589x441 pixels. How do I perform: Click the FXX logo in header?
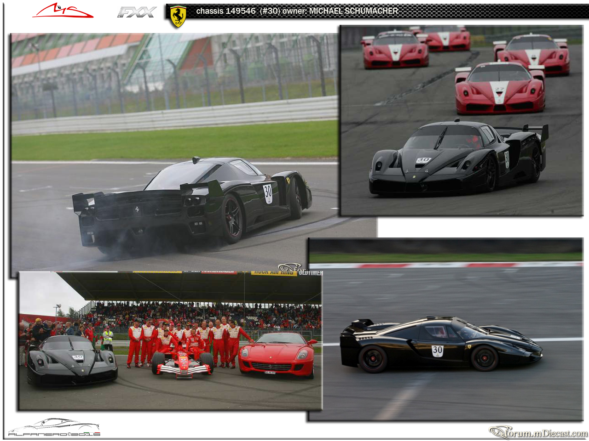(x=137, y=12)
